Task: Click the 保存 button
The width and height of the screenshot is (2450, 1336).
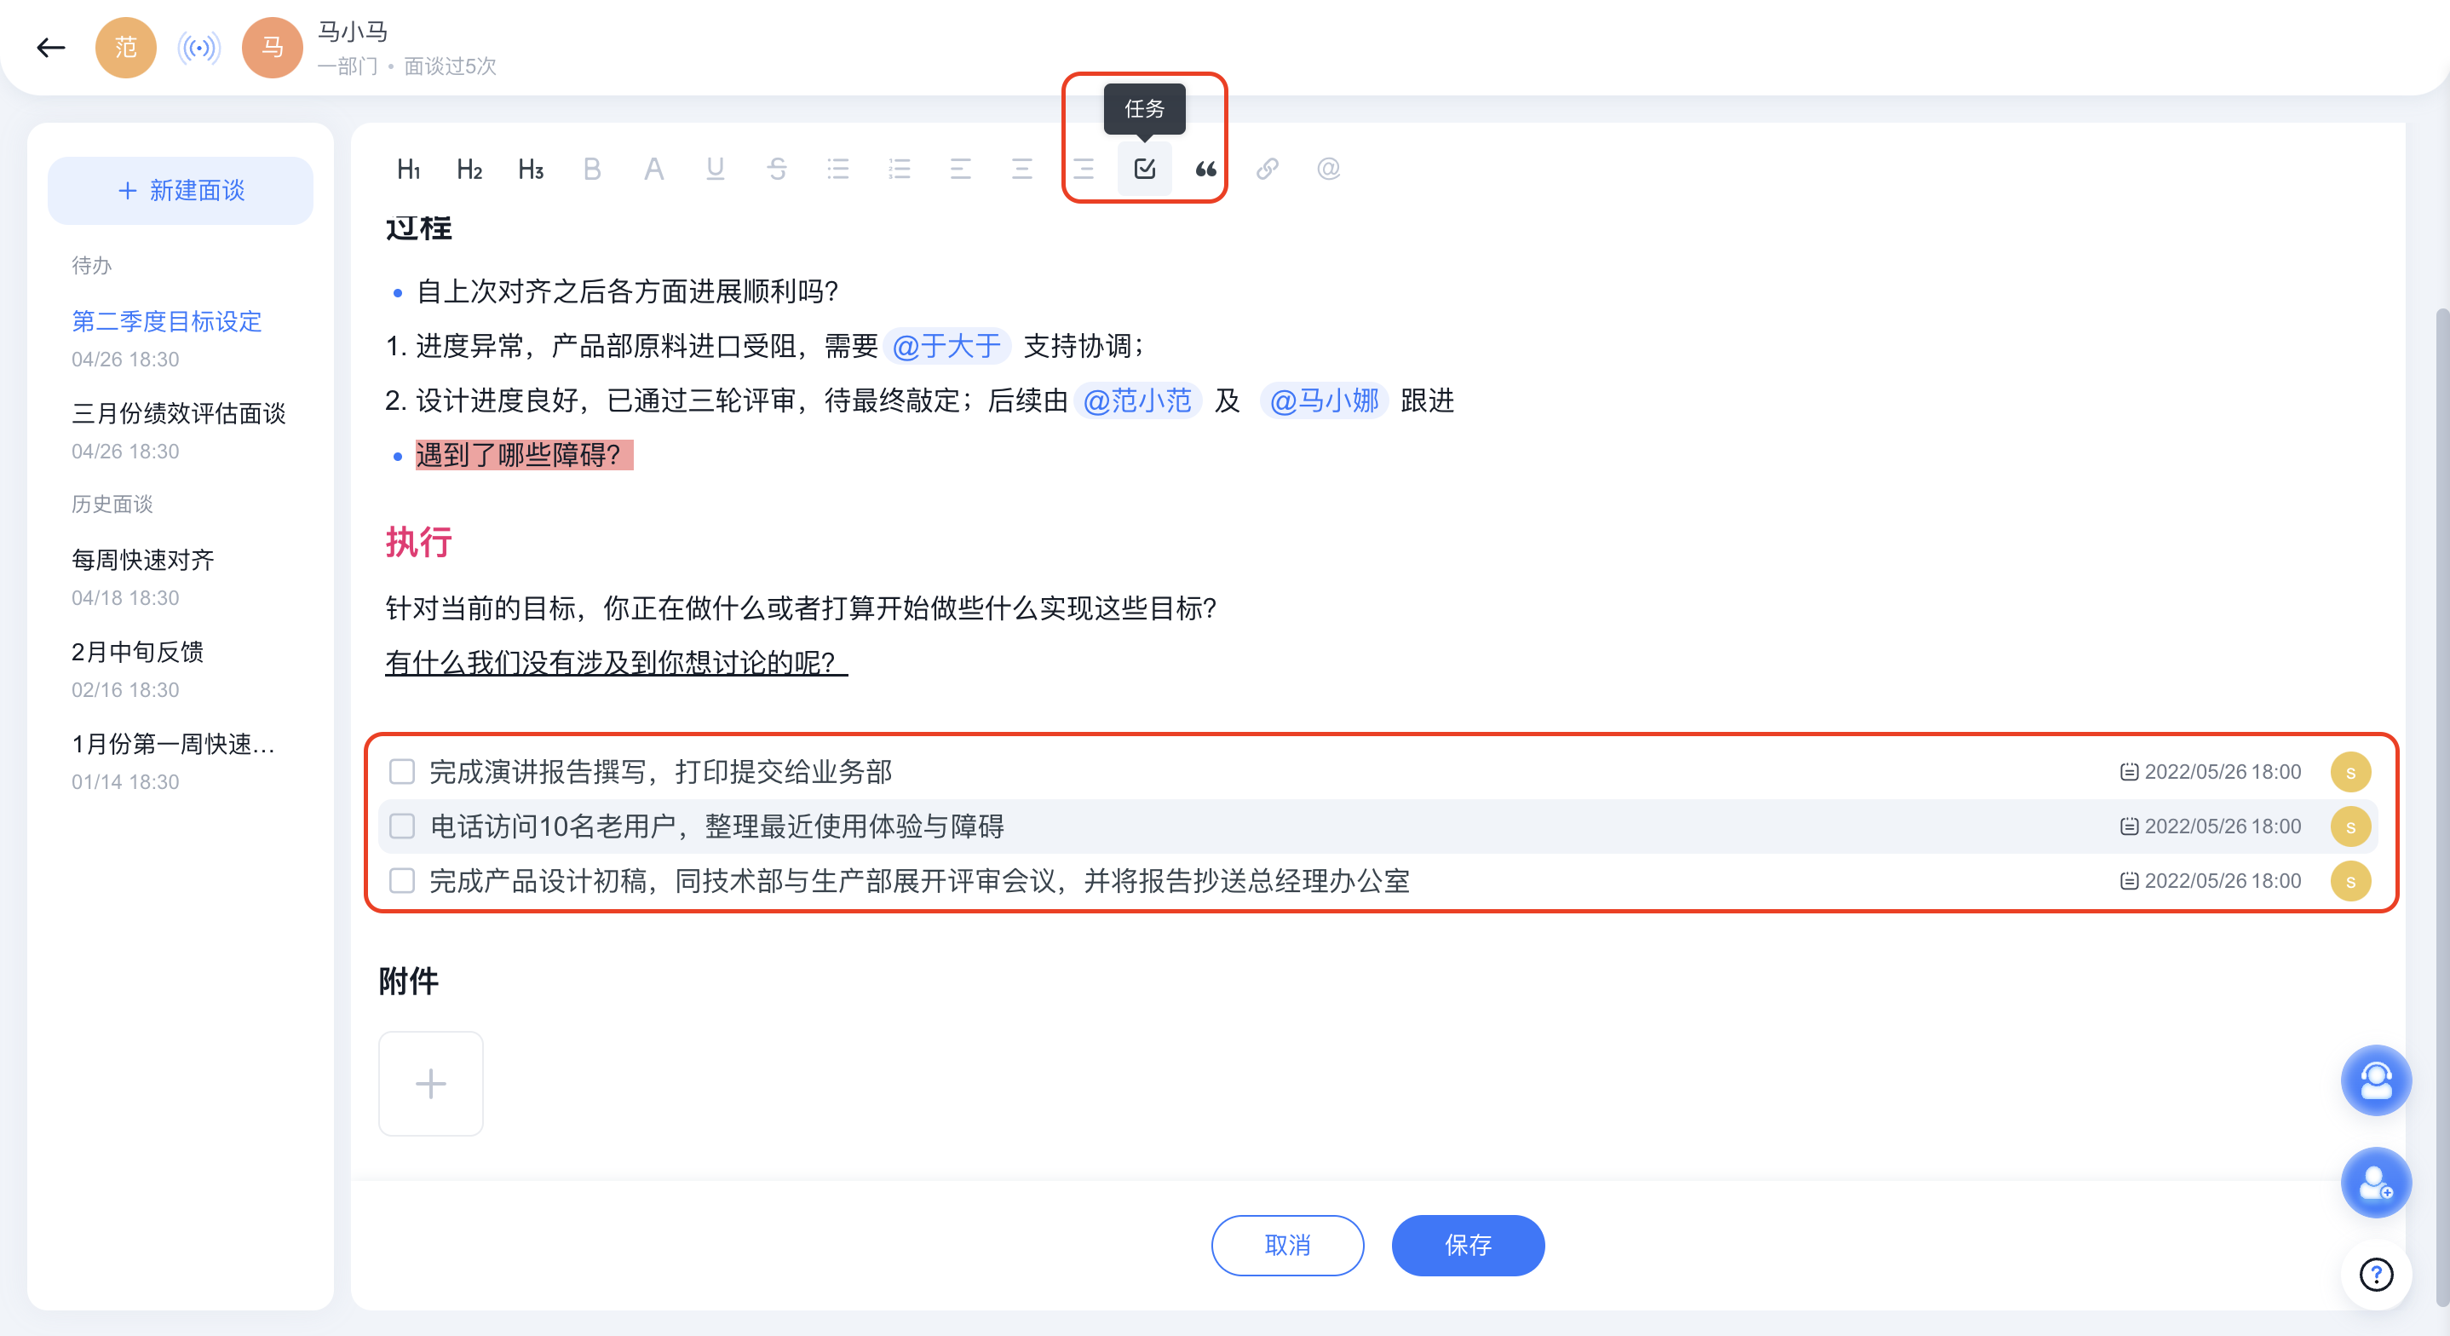Action: [1468, 1245]
